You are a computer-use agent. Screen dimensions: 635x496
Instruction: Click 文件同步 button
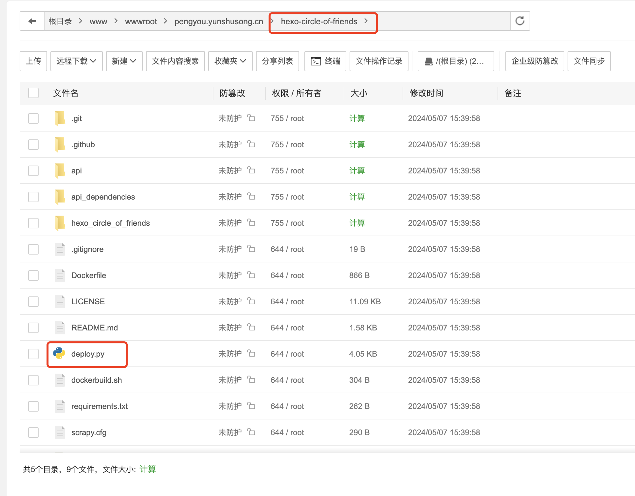pyautogui.click(x=589, y=61)
